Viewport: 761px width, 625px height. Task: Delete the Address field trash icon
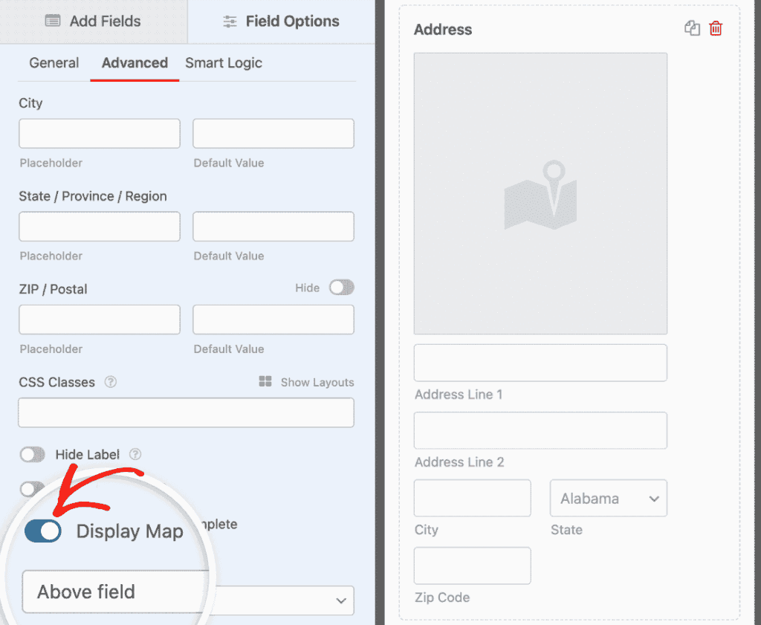coord(716,29)
